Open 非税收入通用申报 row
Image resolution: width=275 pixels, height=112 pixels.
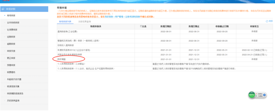point(165,45)
